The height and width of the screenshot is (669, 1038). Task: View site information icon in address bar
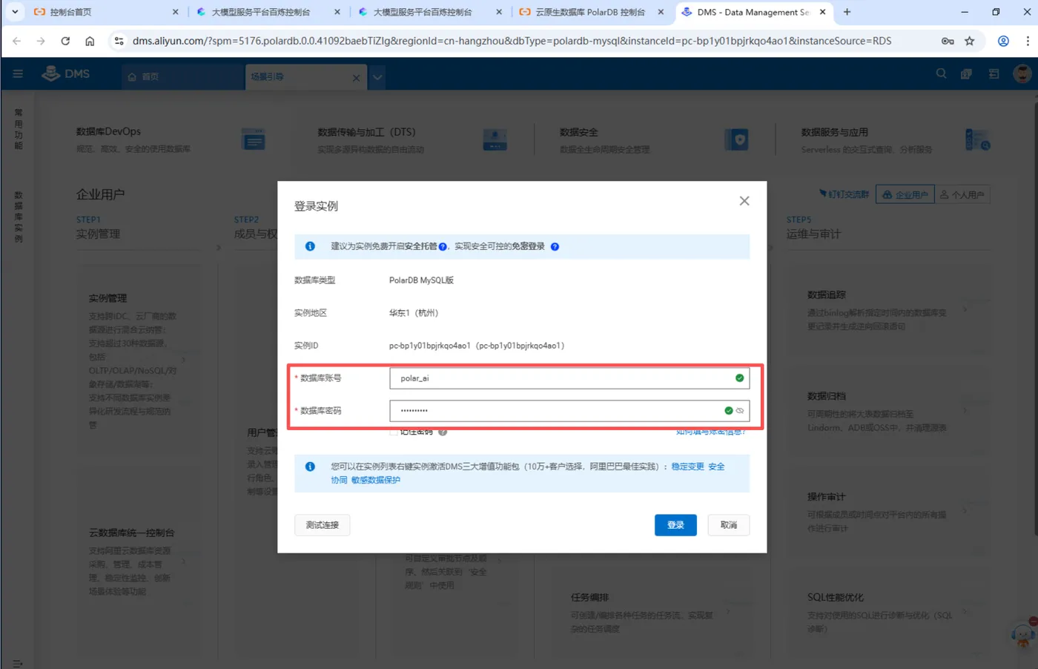119,41
